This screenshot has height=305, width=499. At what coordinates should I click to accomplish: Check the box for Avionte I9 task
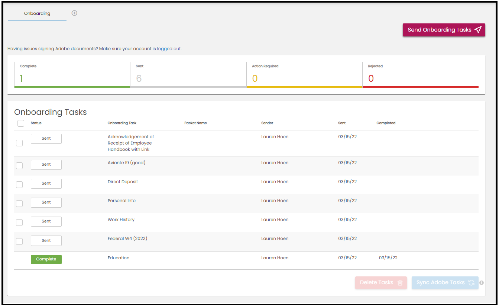click(19, 166)
